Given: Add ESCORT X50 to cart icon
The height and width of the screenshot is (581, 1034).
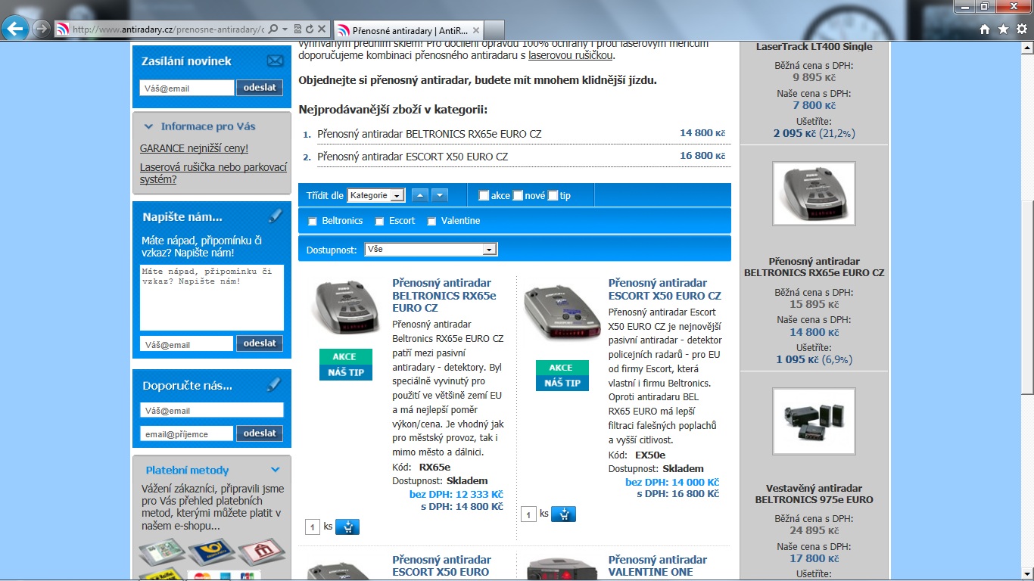Looking at the screenshot, I should 563,514.
